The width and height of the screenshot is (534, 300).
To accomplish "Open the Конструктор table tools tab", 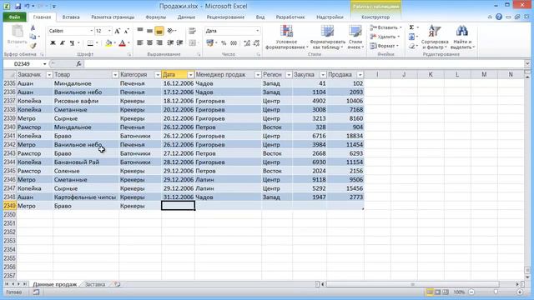I will coord(375,17).
